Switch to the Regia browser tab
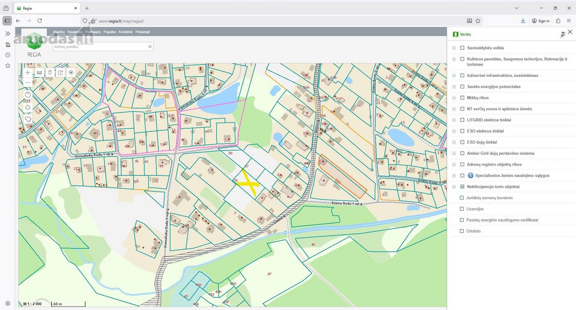Image resolution: width=576 pixels, height=310 pixels. pyautogui.click(x=47, y=8)
